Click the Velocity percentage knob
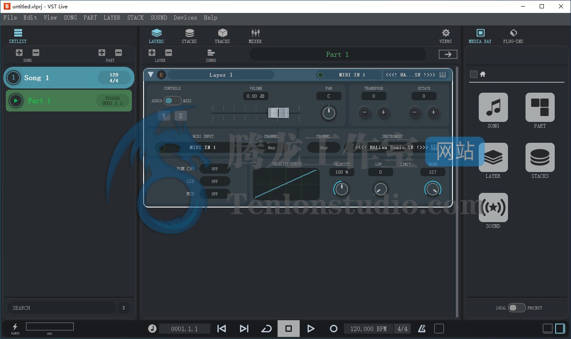Viewport: 571px width, 339px height. tap(341, 189)
